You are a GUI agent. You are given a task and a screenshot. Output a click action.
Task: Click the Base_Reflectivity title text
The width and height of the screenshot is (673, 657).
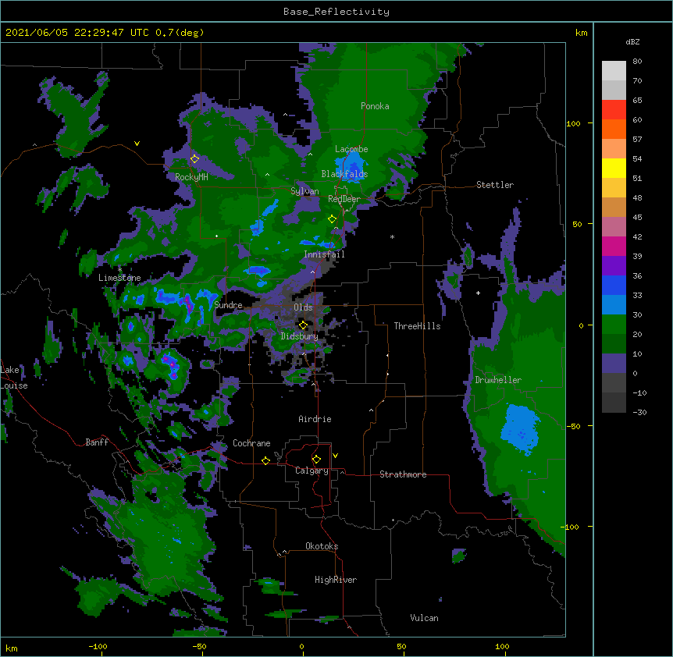(x=336, y=12)
